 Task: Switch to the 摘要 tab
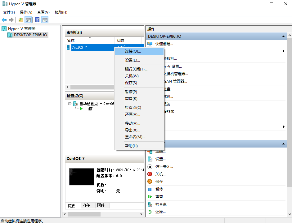pyautogui.click(x=73, y=206)
